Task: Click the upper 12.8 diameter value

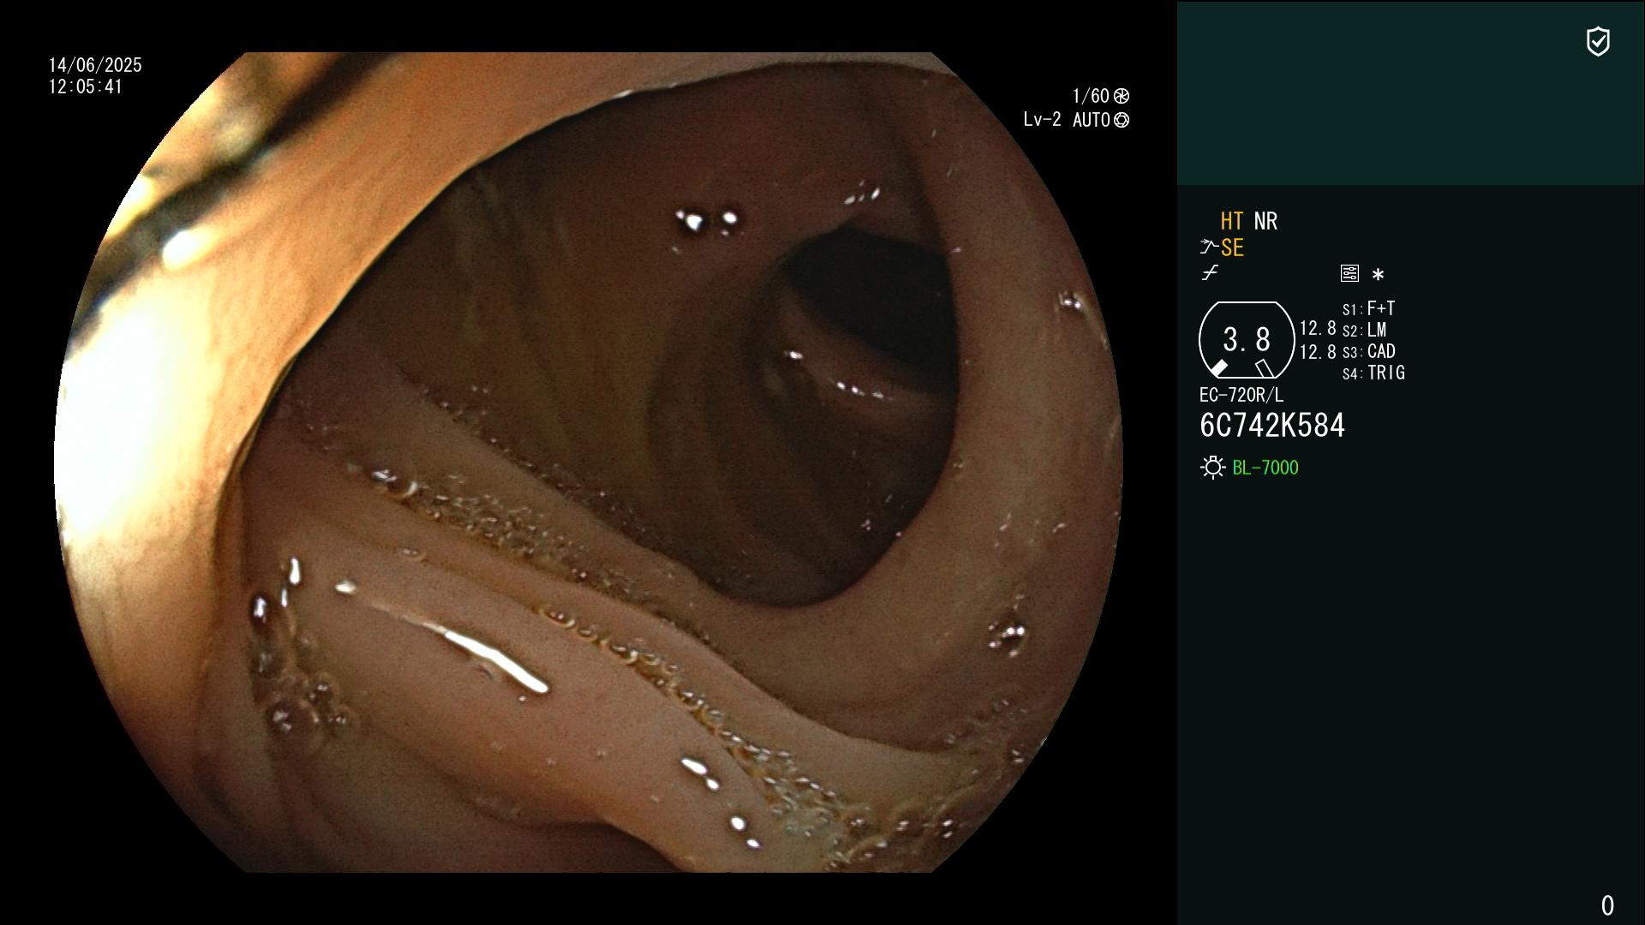Action: [1318, 328]
